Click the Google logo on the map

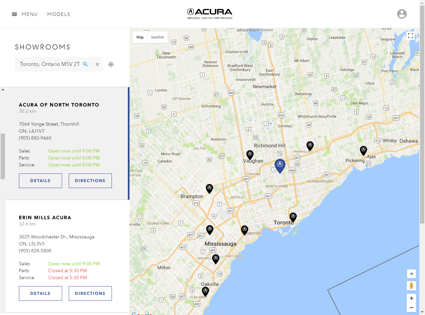(142, 313)
